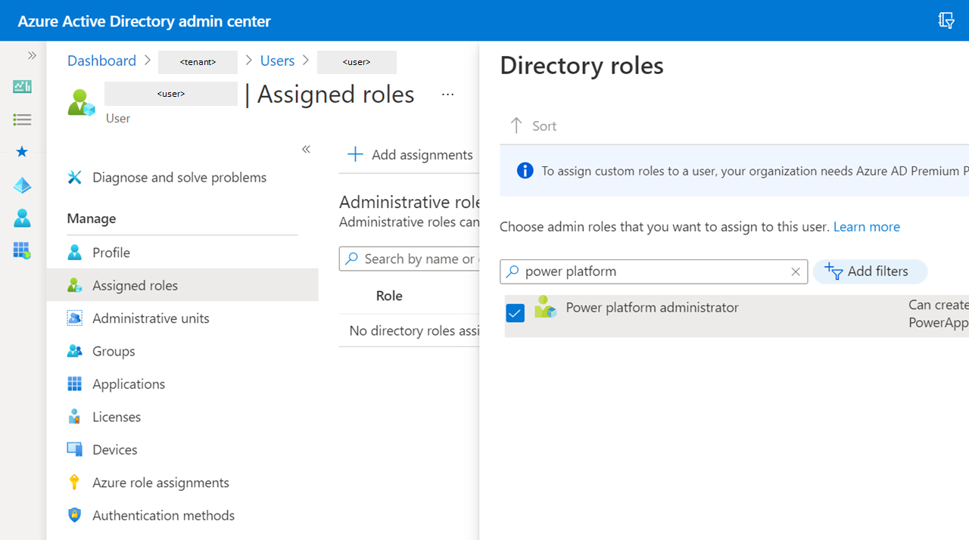Click the Add filters button
This screenshot has width=969, height=540.
point(869,272)
